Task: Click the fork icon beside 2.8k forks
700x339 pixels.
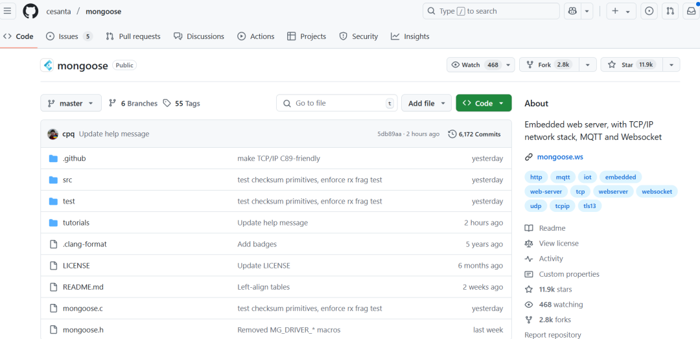Action: tap(529, 320)
